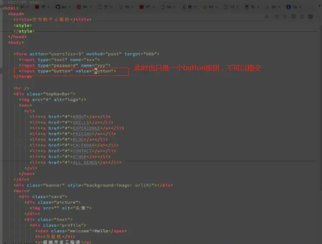The image size is (322, 244).
Task: Click the BLOG link text in code
Action: click(x=78, y=140)
